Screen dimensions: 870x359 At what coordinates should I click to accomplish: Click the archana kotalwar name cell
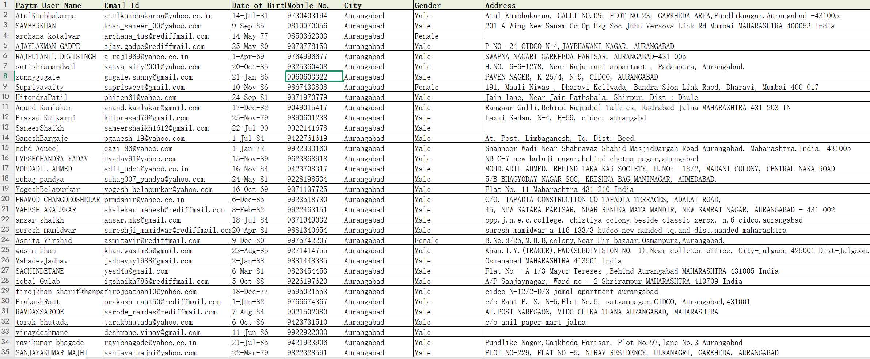point(58,36)
